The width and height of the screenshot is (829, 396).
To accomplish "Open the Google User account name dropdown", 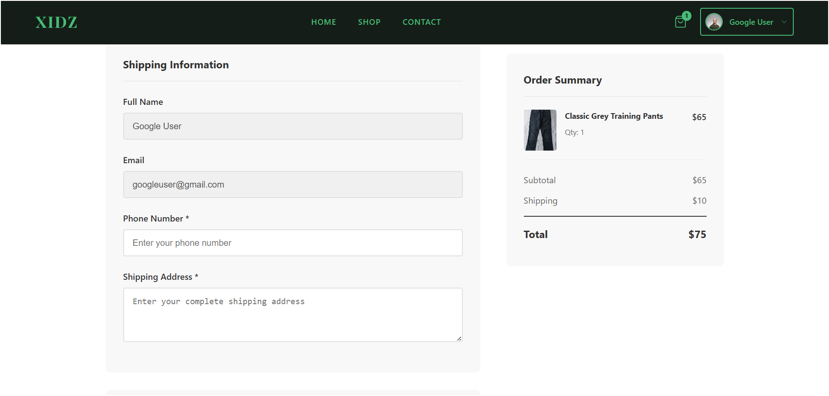I will [751, 22].
